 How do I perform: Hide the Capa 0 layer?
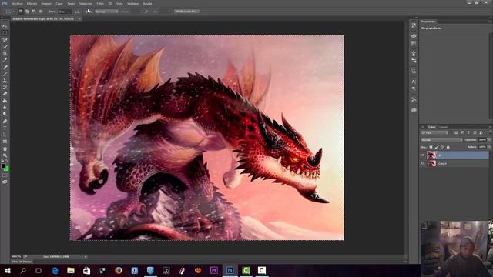click(x=423, y=163)
